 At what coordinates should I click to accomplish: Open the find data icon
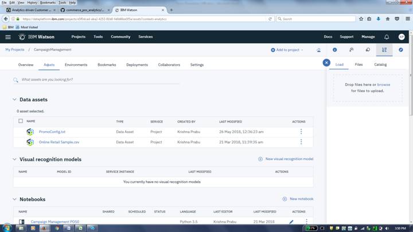351,50
